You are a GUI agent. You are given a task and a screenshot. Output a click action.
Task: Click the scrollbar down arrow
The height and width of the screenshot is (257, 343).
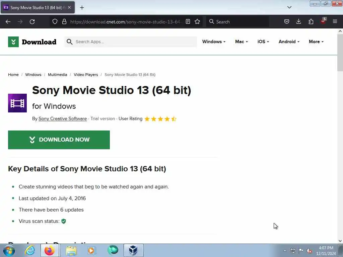tap(340, 241)
